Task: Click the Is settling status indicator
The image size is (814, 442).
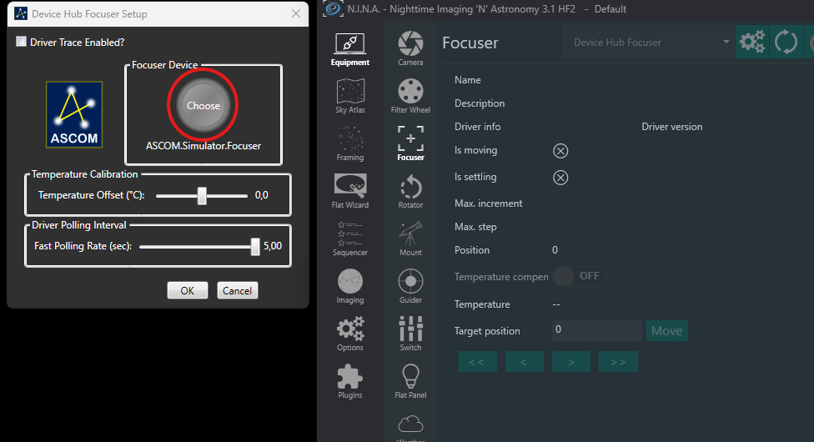Action: point(560,178)
